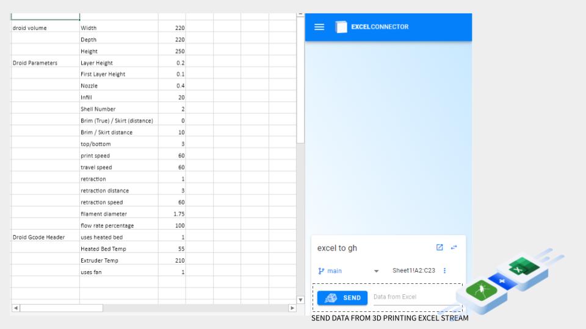Click the 'Data from Excel' message field
The image size is (586, 329).
click(x=416, y=297)
